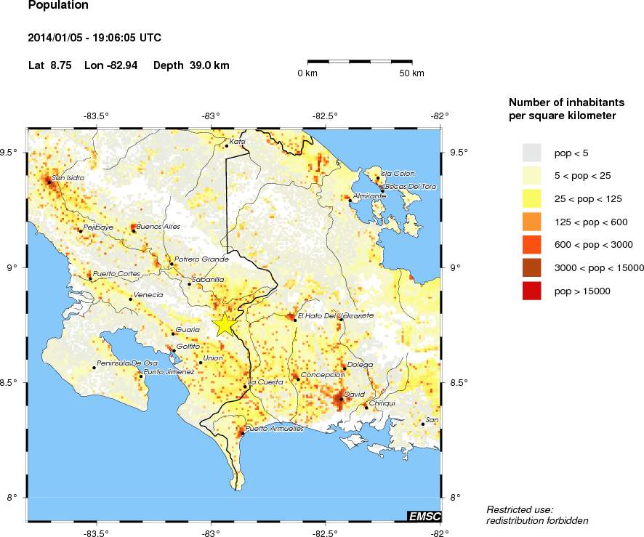Click the Puerto Armuelles city marker
Screen dimensions: 644x537
[x=243, y=433]
